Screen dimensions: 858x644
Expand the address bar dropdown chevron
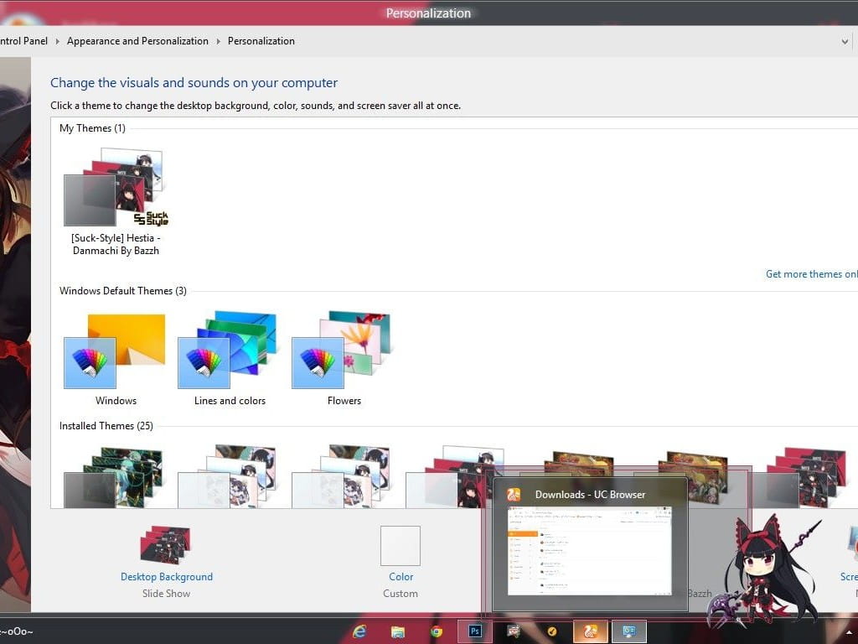tap(845, 41)
